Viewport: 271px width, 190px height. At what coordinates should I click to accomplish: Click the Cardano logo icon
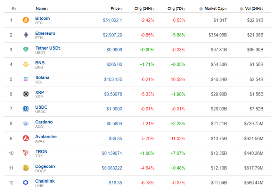point(26,123)
